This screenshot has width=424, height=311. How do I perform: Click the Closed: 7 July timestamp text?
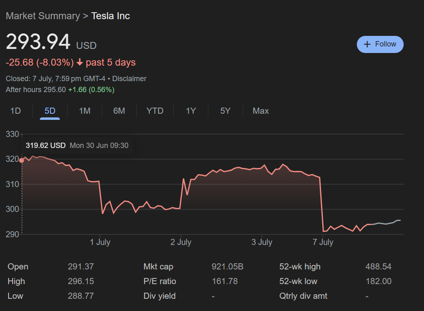(x=55, y=79)
